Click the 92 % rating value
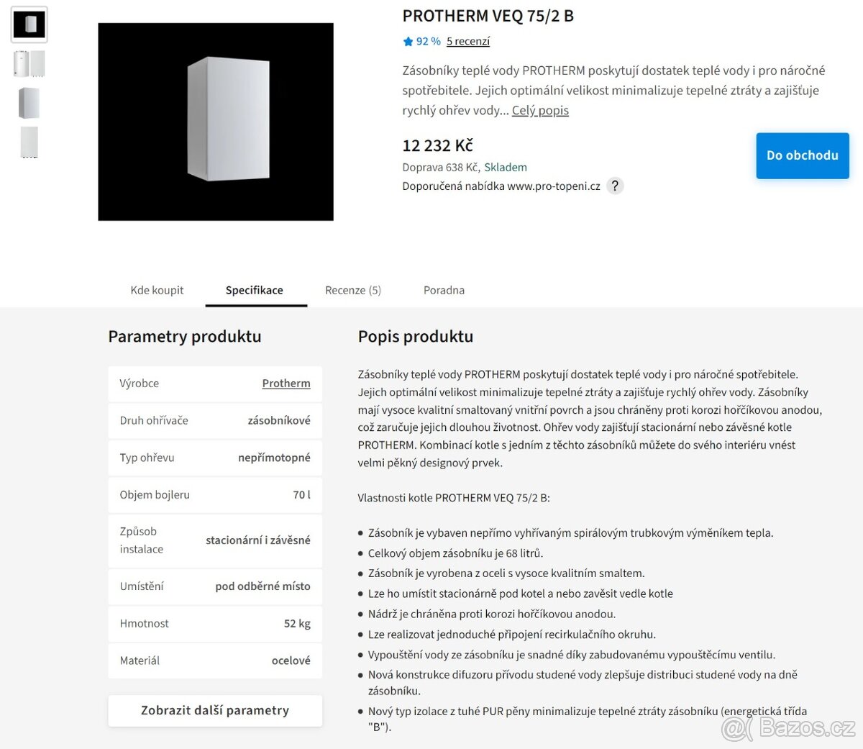The height and width of the screenshot is (749, 863). (428, 42)
